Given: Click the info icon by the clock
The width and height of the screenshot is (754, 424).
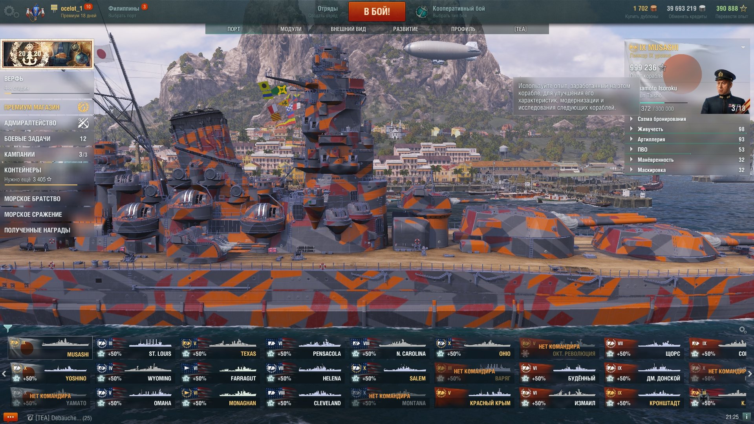Looking at the screenshot, I should pyautogui.click(x=747, y=417).
